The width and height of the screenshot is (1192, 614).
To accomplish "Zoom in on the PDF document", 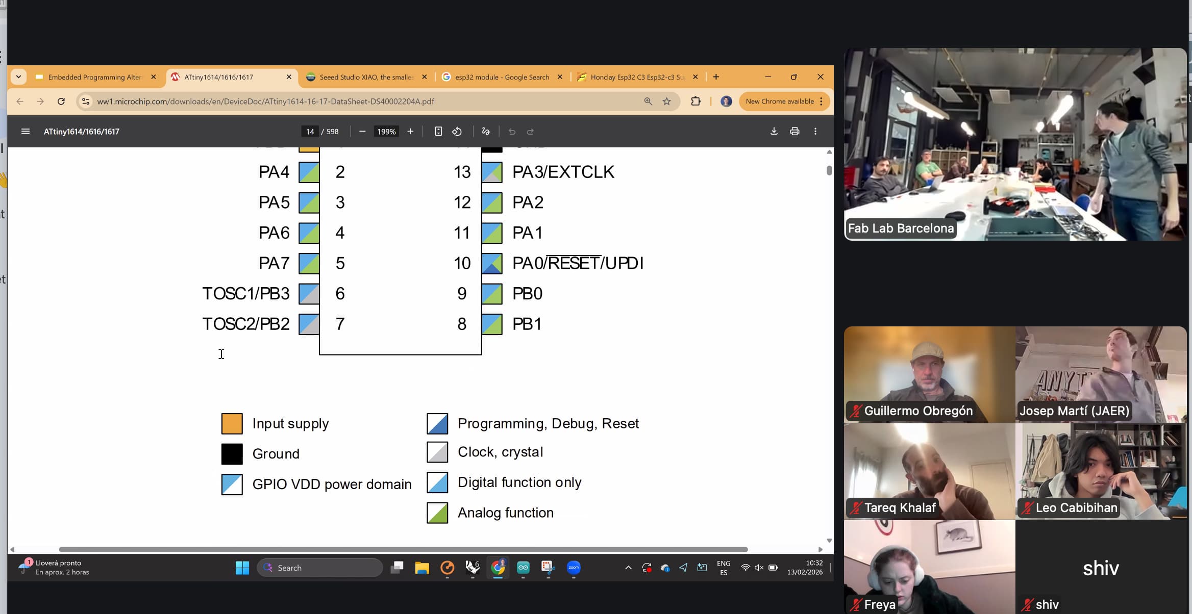I will pos(410,132).
